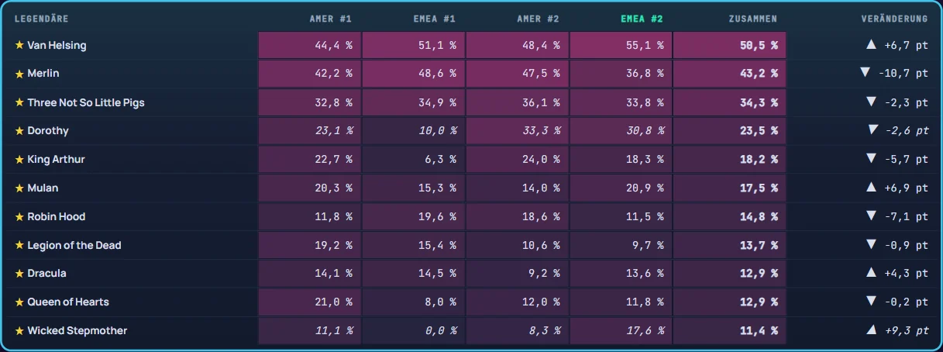Click the up arrow in Wicked Stepmother's change

click(872, 330)
